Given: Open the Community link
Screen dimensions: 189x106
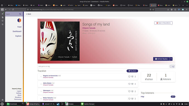Looking at the screenshot, I should [18, 99].
